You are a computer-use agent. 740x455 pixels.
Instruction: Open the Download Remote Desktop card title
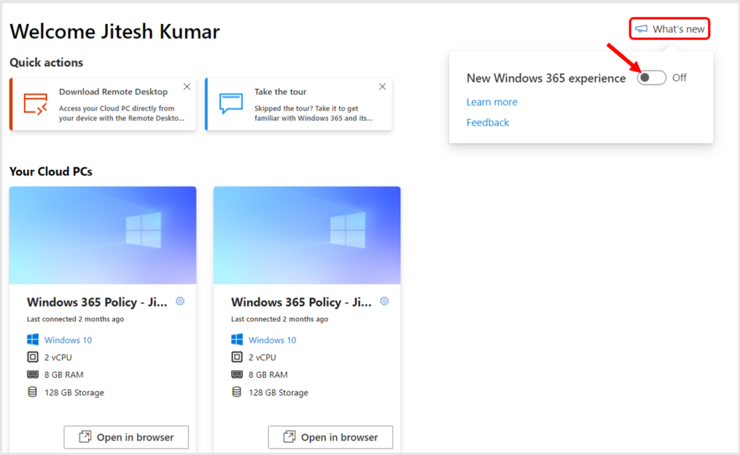[113, 92]
